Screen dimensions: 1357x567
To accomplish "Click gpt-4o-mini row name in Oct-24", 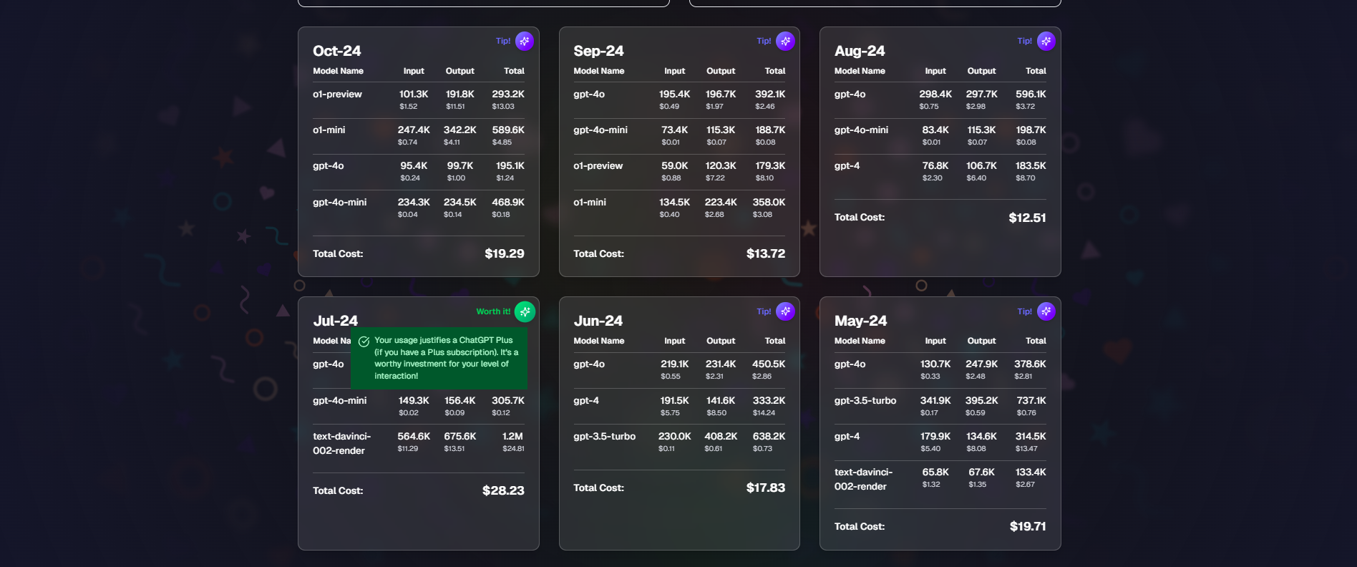I will tap(339, 203).
